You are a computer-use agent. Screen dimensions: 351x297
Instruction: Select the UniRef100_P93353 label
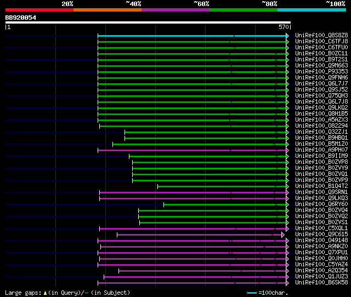[x=321, y=72]
